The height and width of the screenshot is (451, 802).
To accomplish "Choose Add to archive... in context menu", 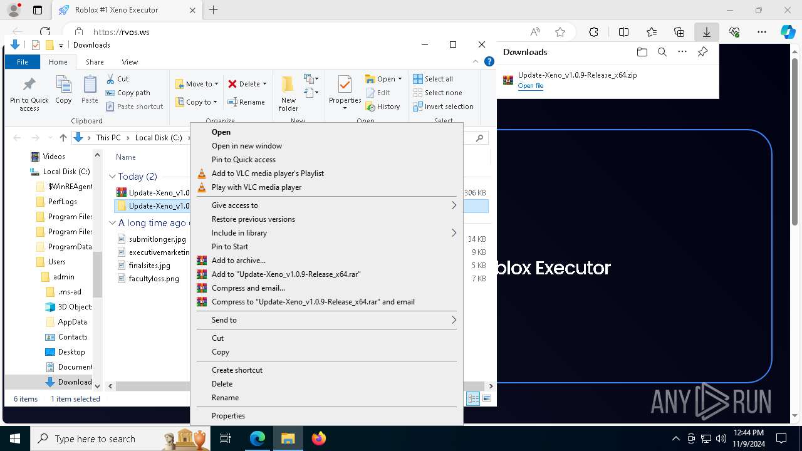I will tap(326, 261).
